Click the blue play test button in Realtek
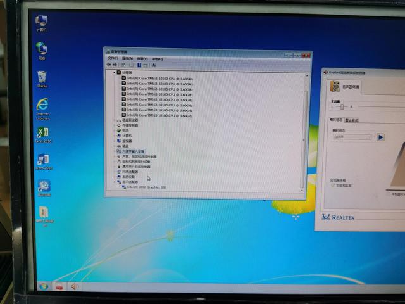This screenshot has width=405, height=304. point(380,137)
